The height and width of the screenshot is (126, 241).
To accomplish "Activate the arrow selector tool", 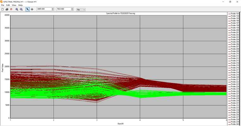I will pos(28,9).
